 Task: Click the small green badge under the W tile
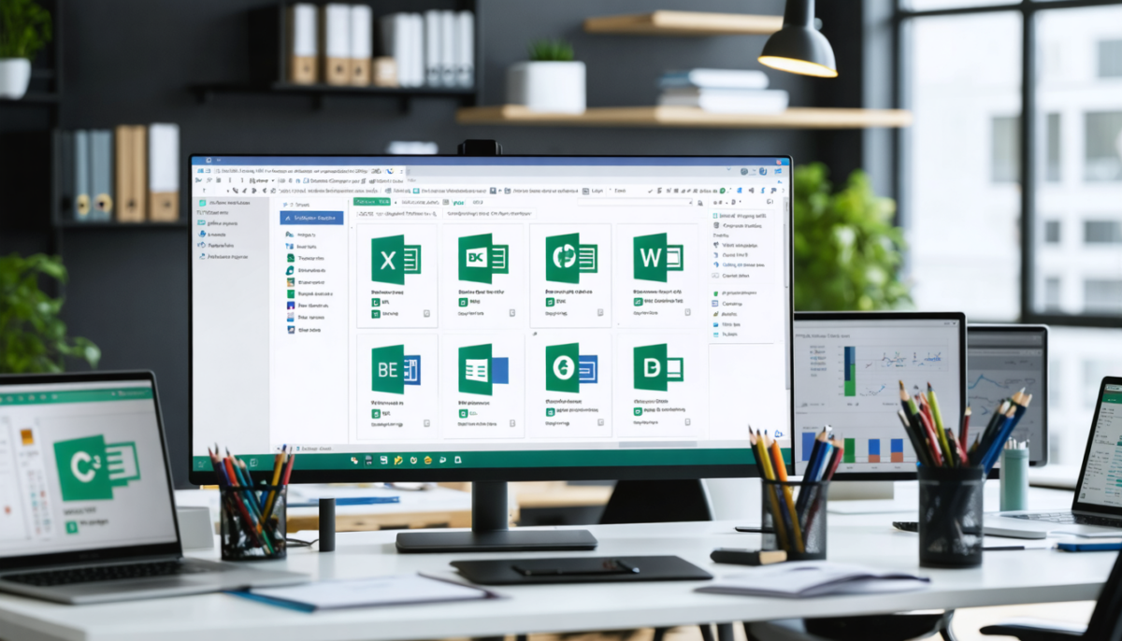(x=638, y=302)
